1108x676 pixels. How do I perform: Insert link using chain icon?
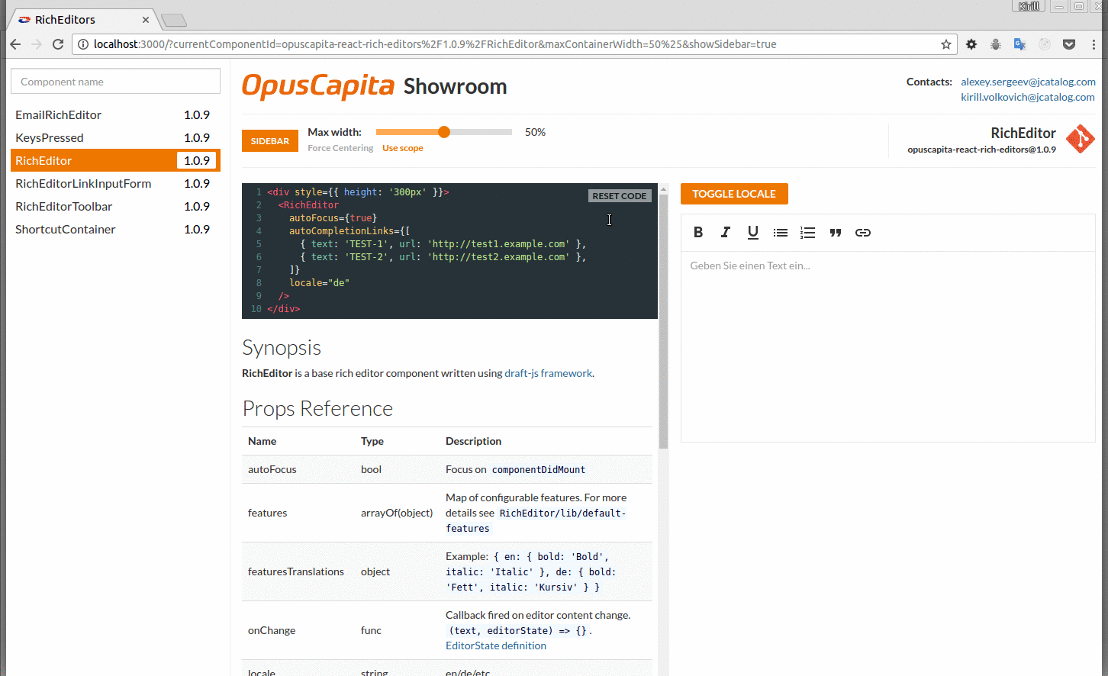[863, 233]
